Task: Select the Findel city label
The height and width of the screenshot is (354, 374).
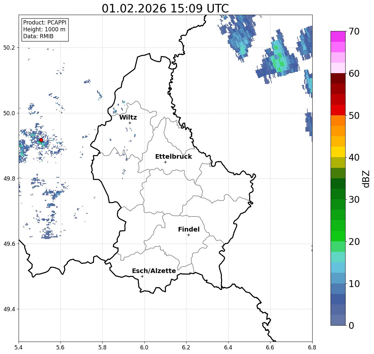Action: [189, 229]
